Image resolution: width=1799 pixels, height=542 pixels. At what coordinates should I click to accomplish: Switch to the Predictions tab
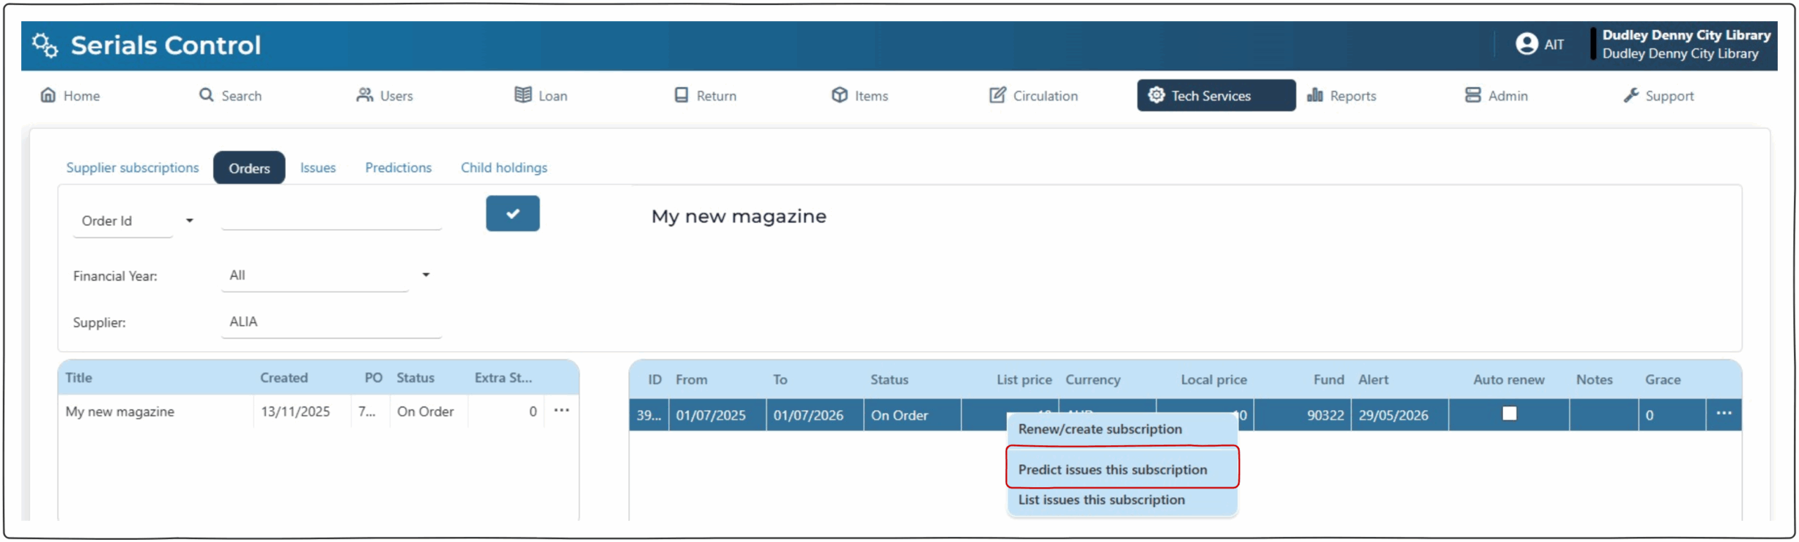(398, 168)
